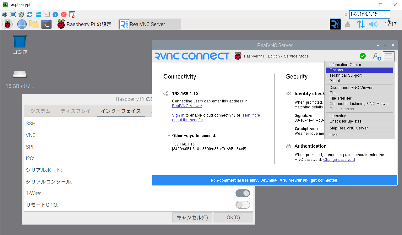Switch to RealVNC Server taskbar entry
This screenshot has height=235, width=402.
tap(150, 24)
